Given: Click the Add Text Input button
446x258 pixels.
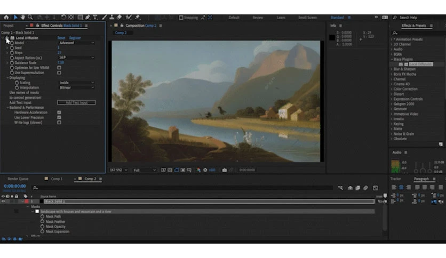Looking at the screenshot, I should pos(76,102).
